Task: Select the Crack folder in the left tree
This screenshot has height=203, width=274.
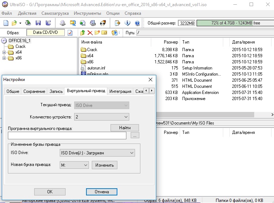Action: tap(21, 46)
